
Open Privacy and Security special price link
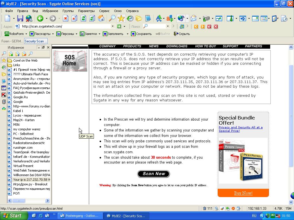(241, 129)
